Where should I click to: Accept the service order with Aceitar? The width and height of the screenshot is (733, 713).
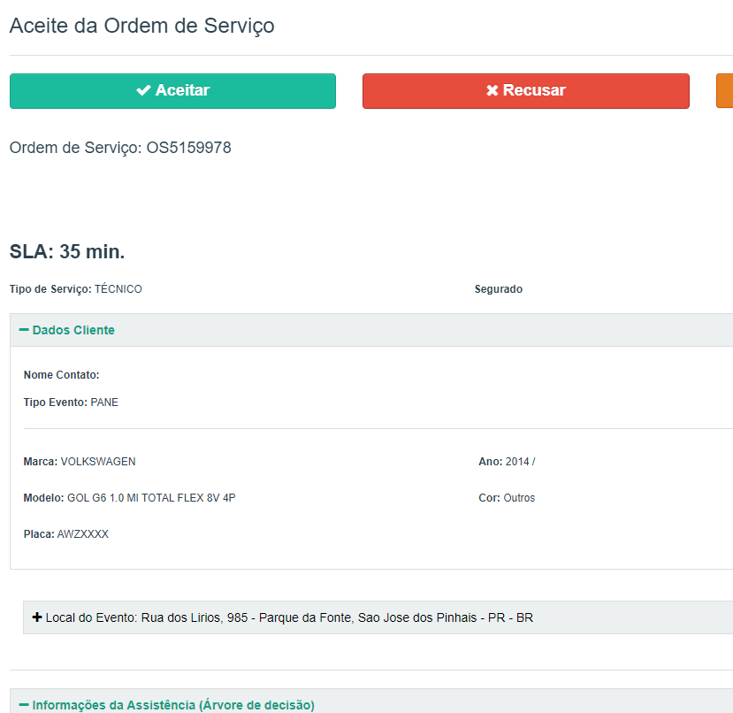point(172,91)
